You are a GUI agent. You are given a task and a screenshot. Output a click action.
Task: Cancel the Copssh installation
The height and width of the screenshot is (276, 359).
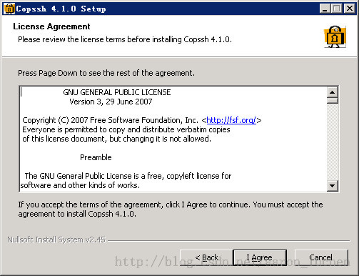[x=321, y=257]
